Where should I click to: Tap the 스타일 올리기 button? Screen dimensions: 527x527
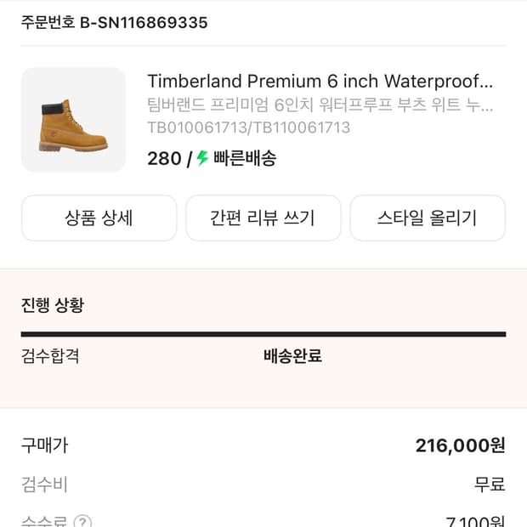427,218
